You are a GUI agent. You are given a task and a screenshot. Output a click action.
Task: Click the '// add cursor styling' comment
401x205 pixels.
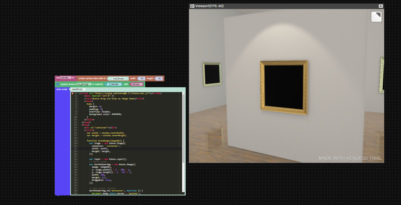tap(102, 188)
